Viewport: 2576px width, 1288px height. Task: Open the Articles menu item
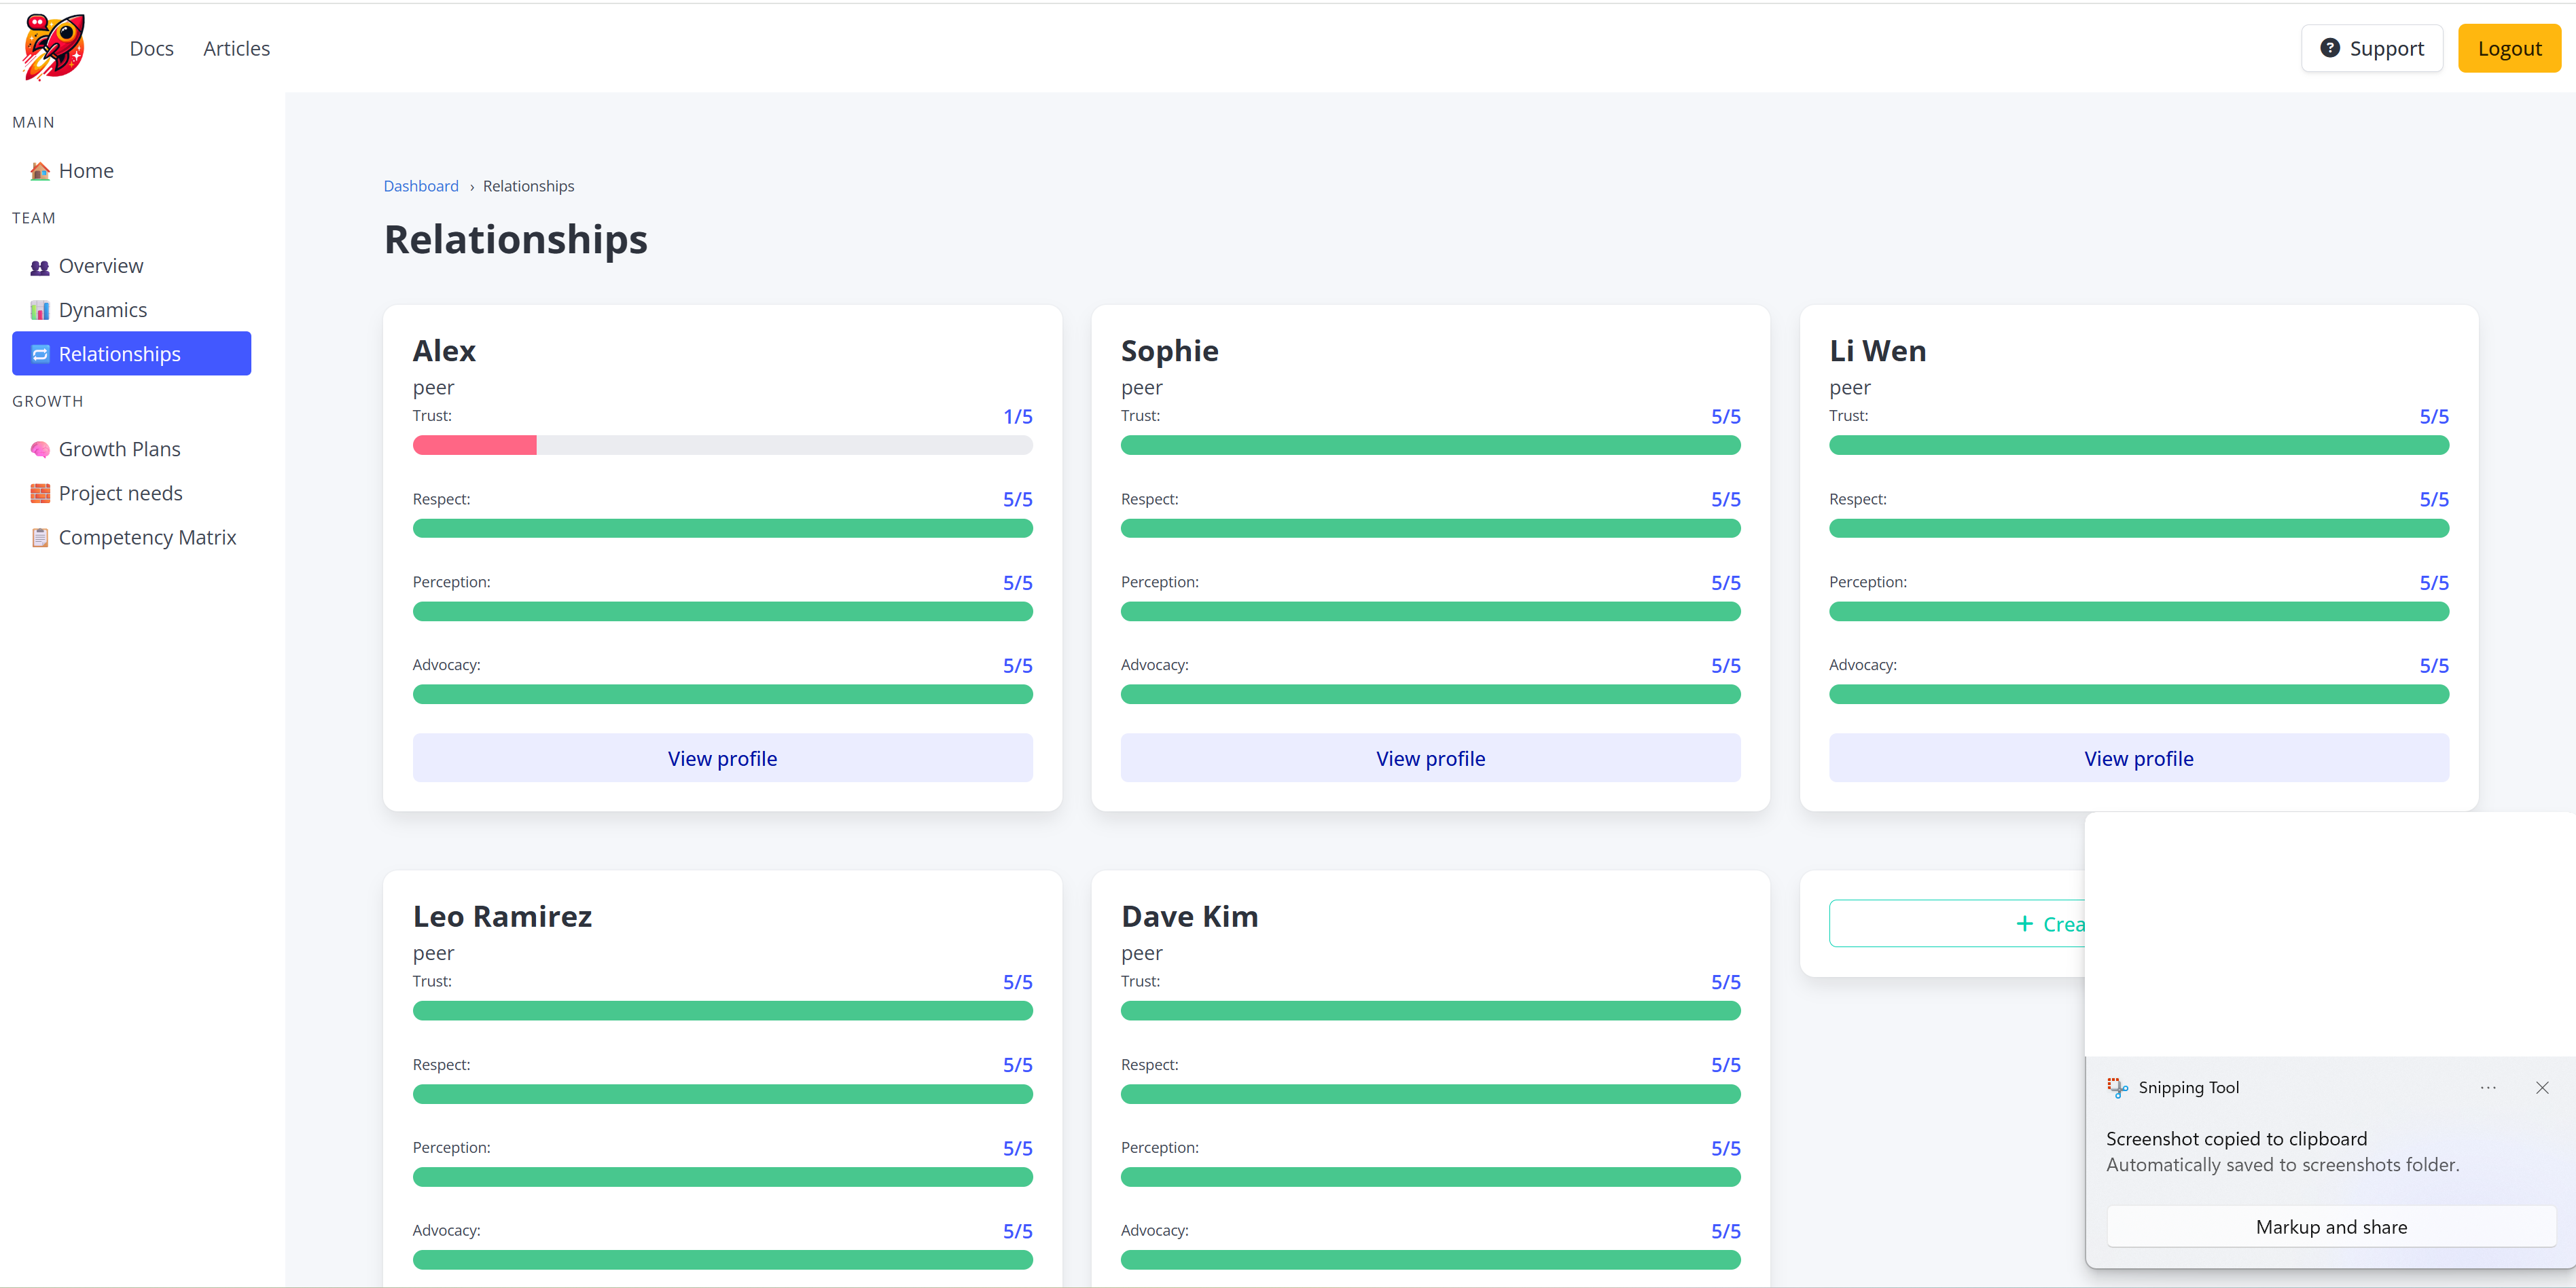[236, 48]
